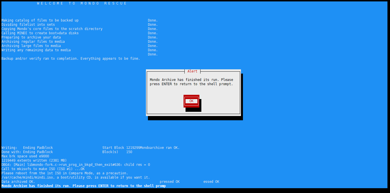The height and width of the screenshot is (193, 390).
Task: Click 'Archiving regular files to media' line
Action: coord(33,42)
